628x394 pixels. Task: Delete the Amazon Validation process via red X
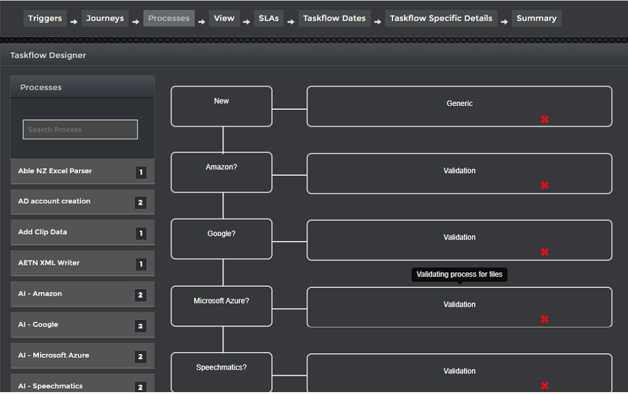point(544,185)
